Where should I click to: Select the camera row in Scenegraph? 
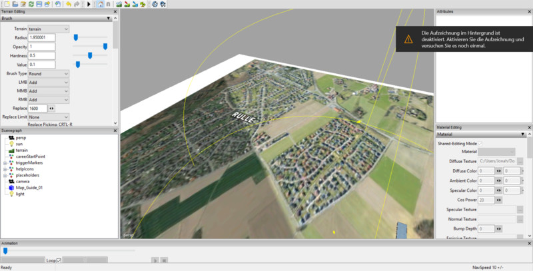23,181
